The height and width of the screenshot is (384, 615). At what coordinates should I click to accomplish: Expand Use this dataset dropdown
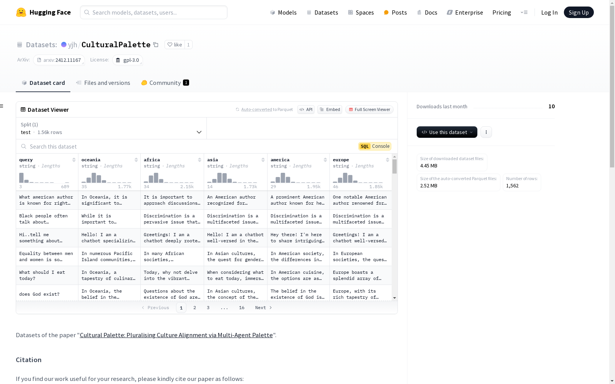pyautogui.click(x=447, y=132)
